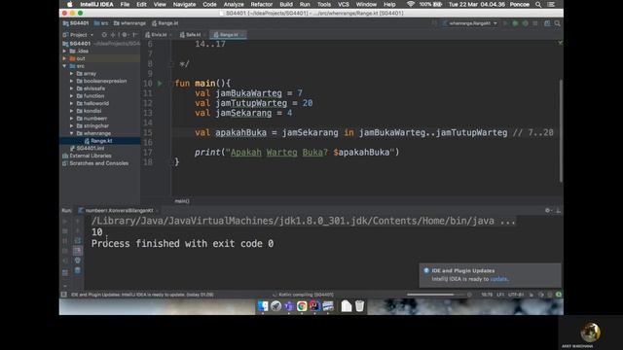Click the UTF-8 encoding in status bar
The width and height of the screenshot is (623, 350).
point(516,295)
